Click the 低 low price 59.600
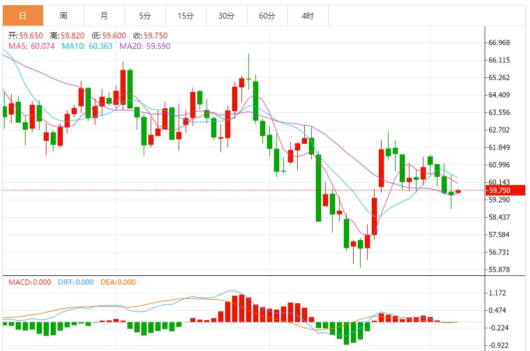The height and width of the screenshot is (351, 530). tap(111, 36)
